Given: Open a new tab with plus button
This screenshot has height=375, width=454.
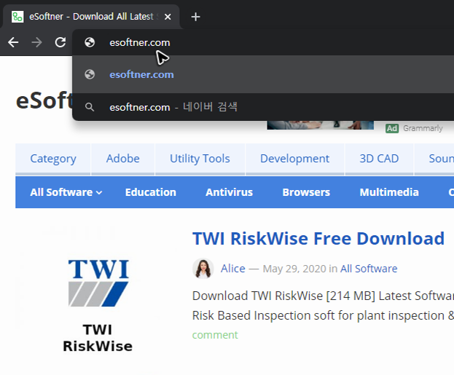Looking at the screenshot, I should click(x=196, y=17).
